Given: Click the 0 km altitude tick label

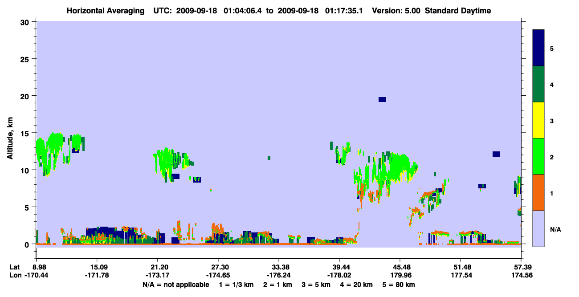Looking at the screenshot, I should point(28,244).
